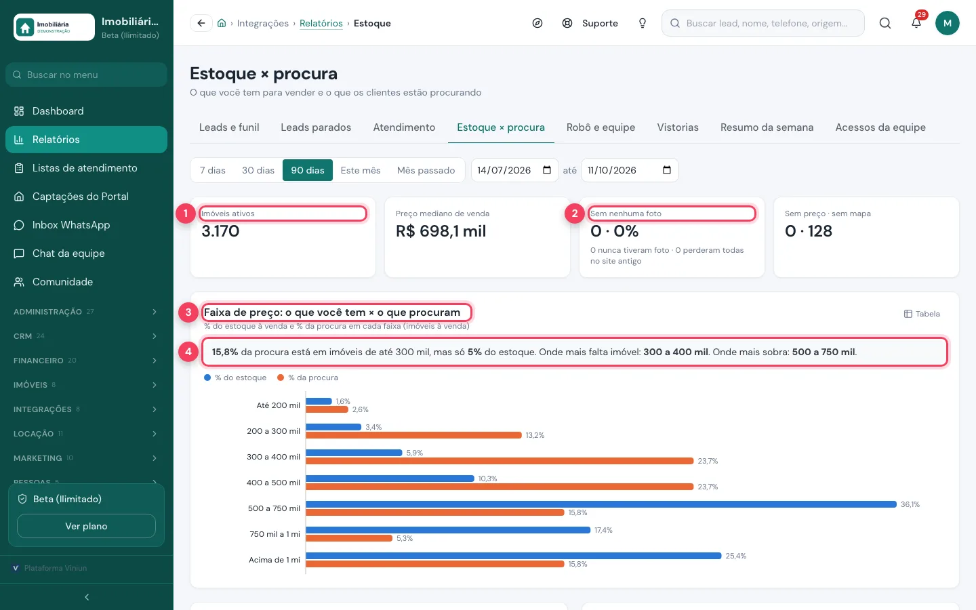Collapse the sidebar with the chevron
Viewport: 976px width, 610px height.
[x=87, y=597]
